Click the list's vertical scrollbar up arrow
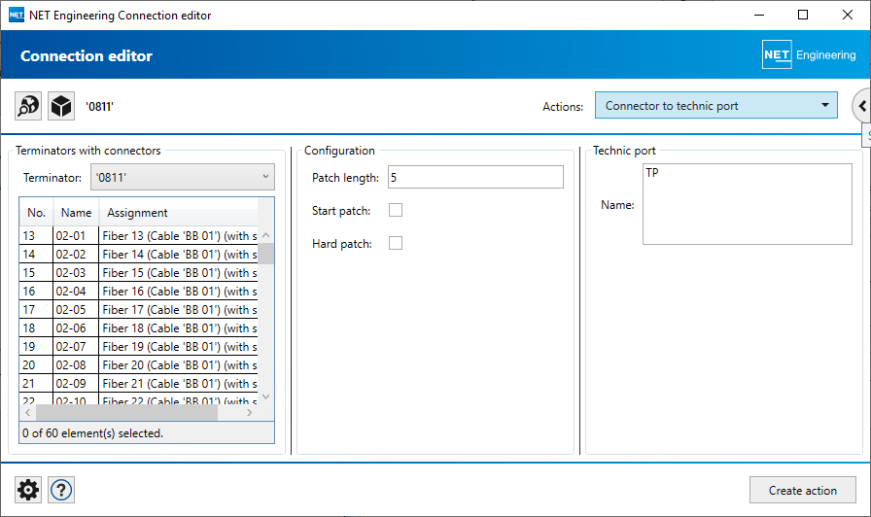This screenshot has width=871, height=517. (265, 235)
